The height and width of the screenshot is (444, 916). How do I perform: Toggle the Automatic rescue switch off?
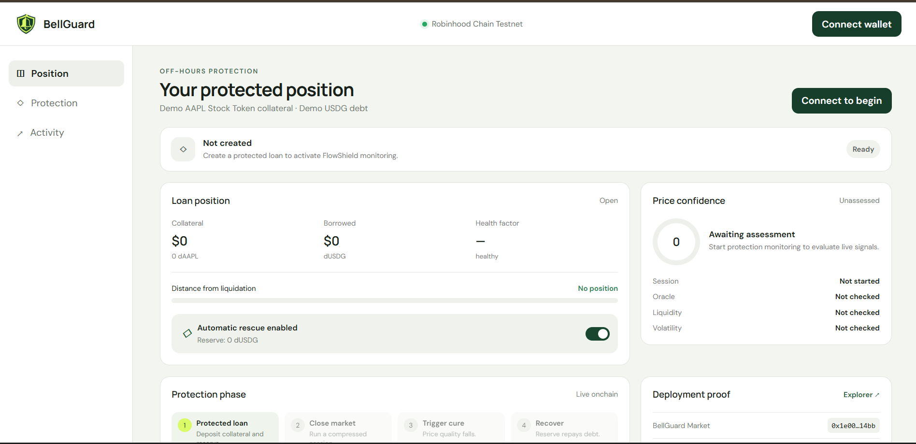pyautogui.click(x=598, y=334)
